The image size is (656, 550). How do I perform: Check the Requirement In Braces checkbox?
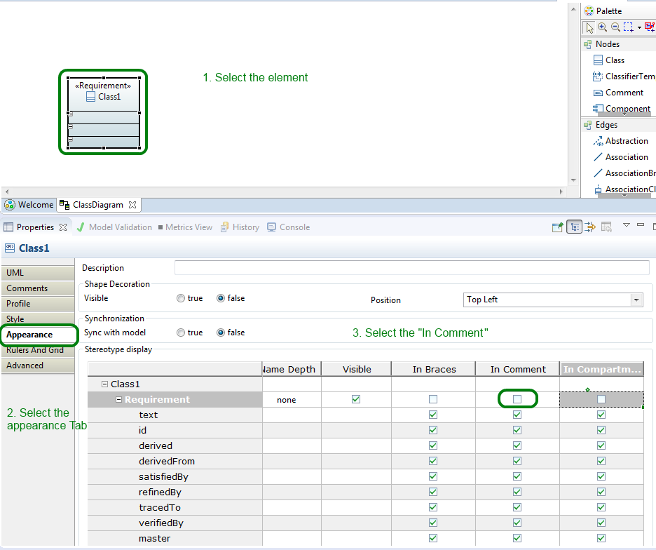tap(433, 399)
